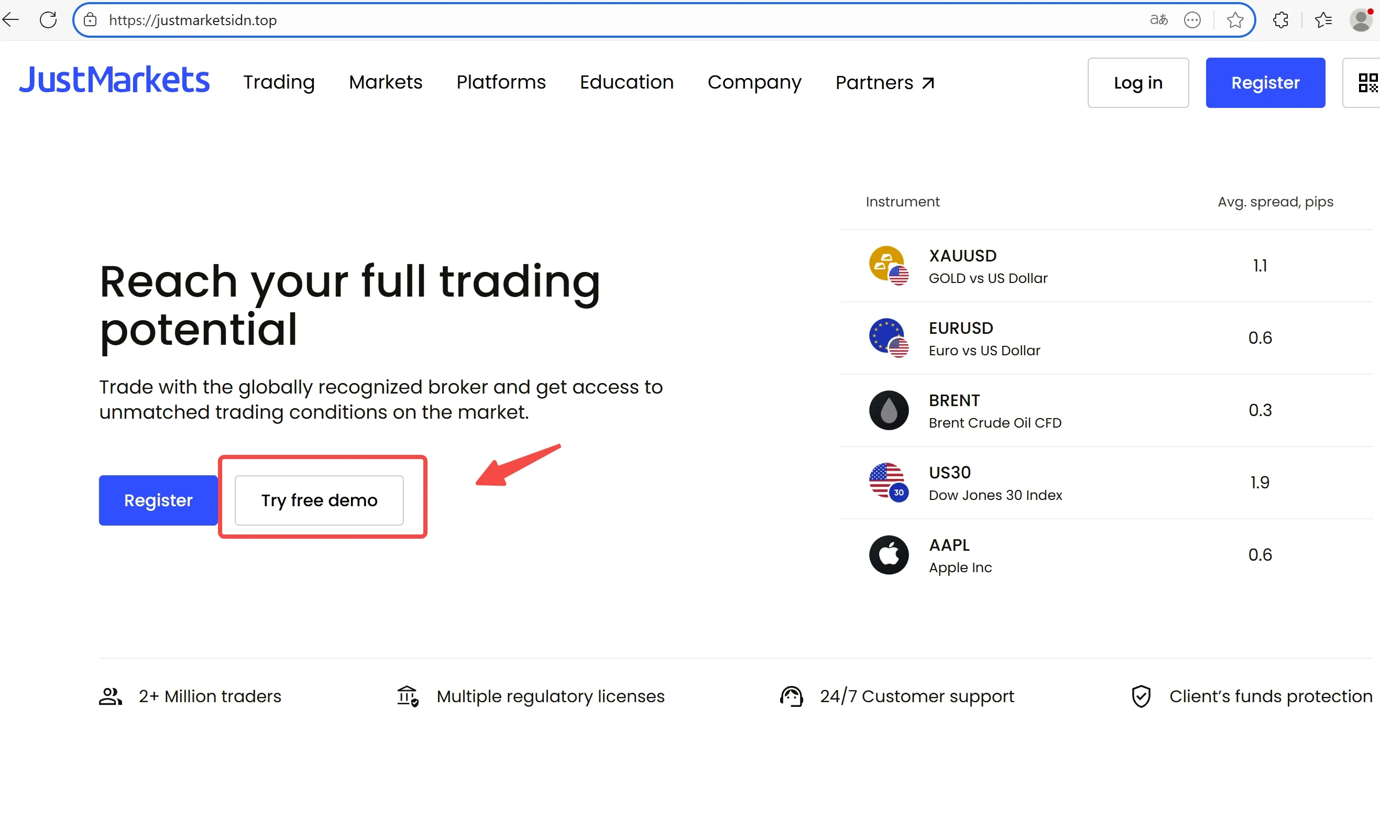Bookmark this page with the star icon
Screen dimensions: 1380x829
[1235, 20]
